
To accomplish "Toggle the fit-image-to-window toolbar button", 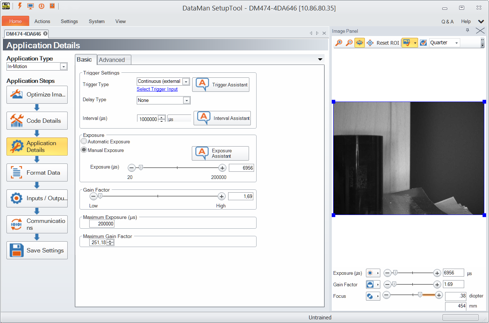I will tap(359, 43).
